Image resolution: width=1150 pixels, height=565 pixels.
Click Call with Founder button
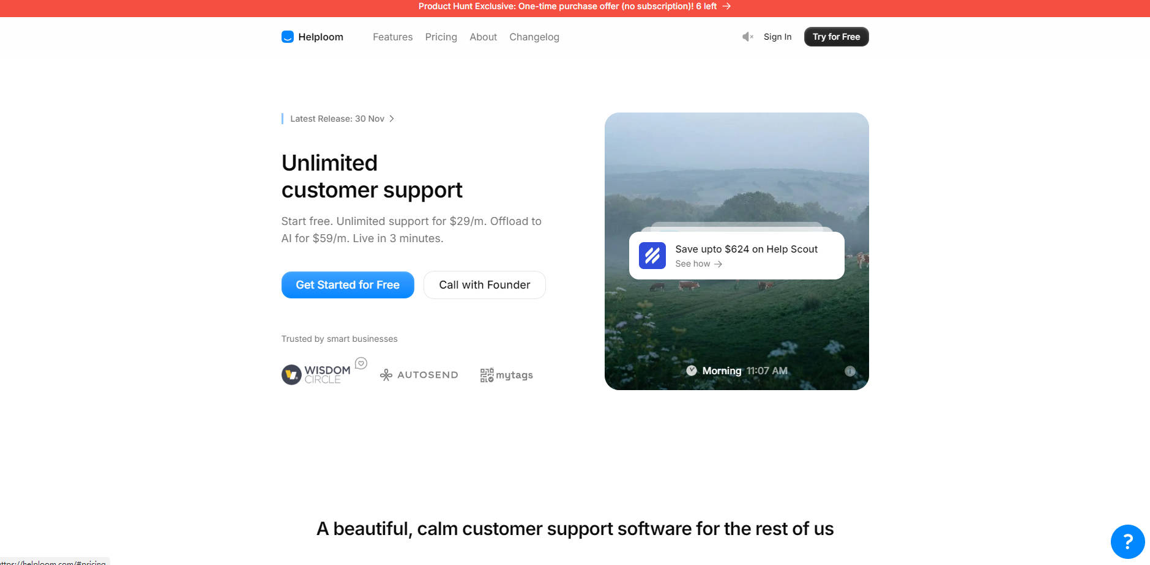point(484,285)
